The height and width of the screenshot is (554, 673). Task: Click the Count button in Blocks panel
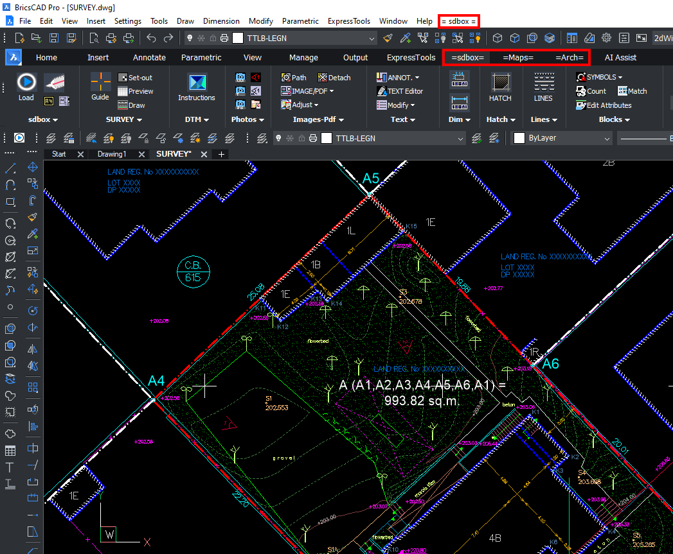pos(591,91)
